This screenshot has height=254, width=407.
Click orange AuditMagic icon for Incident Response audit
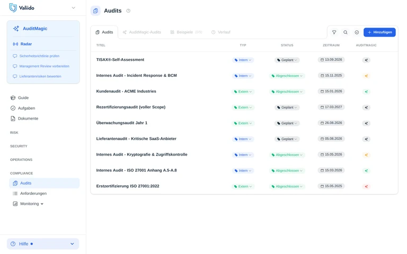[366, 76]
